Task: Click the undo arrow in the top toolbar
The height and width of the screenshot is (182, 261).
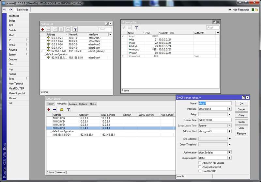Action: [5, 10]
